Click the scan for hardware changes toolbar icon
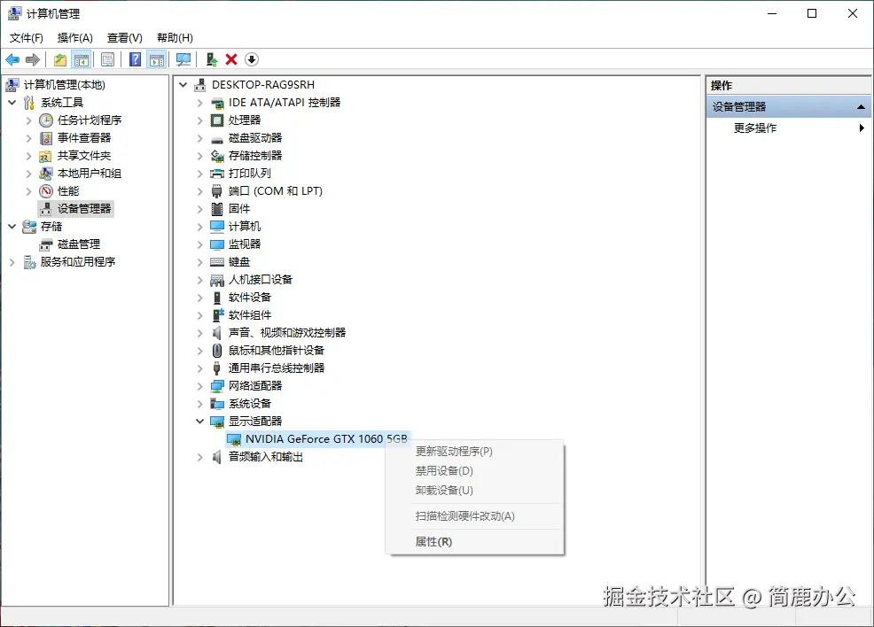The height and width of the screenshot is (627, 874). tap(183, 59)
